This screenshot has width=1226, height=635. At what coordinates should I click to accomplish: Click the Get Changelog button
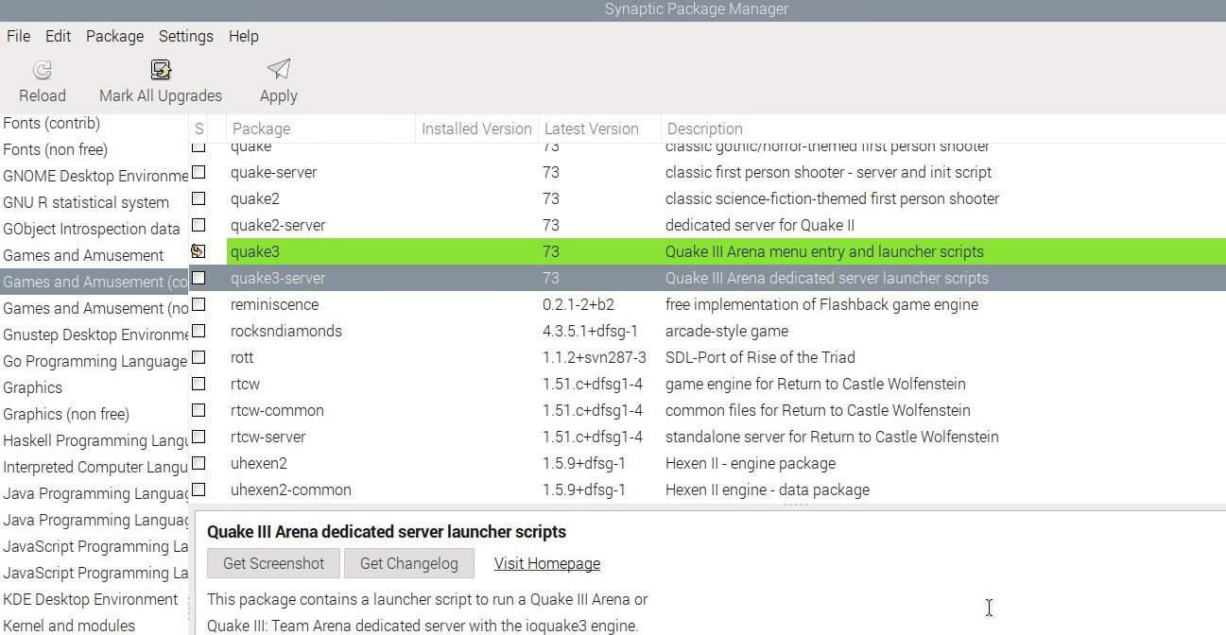[x=408, y=563]
